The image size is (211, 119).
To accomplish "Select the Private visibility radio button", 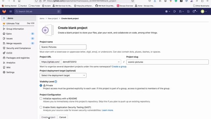I will point(41,86).
